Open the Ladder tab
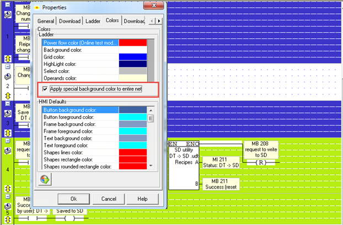Screen dimensions: 343x225 92,21
